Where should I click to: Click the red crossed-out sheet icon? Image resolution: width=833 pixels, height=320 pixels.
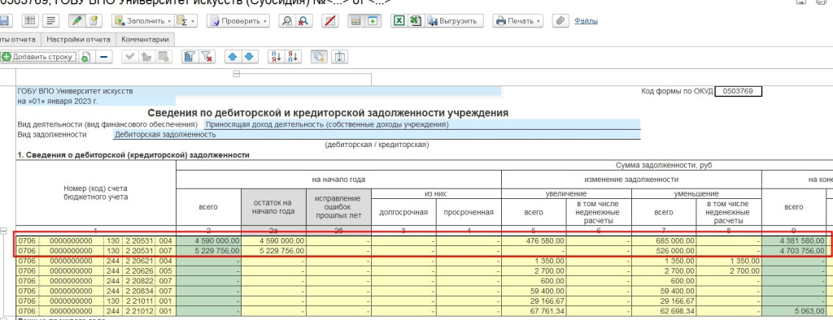coord(330,20)
